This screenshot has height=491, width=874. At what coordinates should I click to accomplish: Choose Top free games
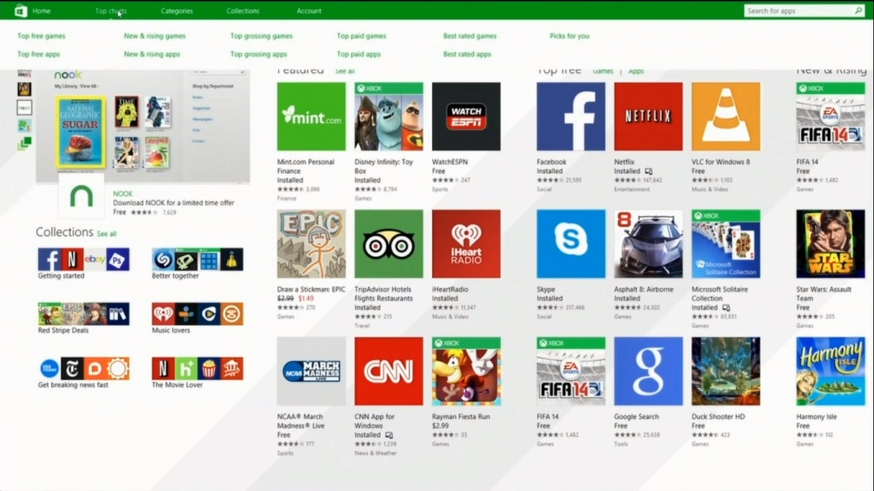coord(41,36)
